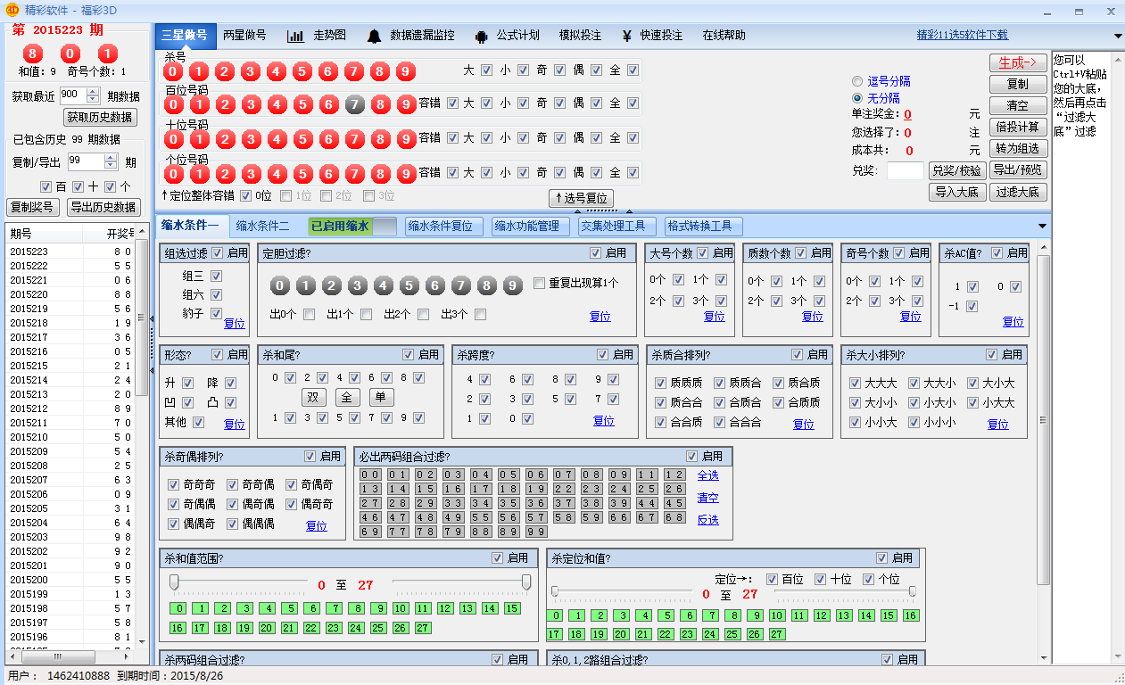The height and width of the screenshot is (685, 1125).
Task: Open 精彩11选5软件下载 link
Action: click(x=963, y=36)
